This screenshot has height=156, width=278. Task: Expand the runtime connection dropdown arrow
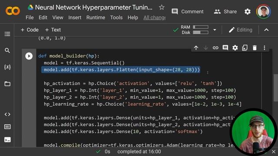tap(215, 30)
